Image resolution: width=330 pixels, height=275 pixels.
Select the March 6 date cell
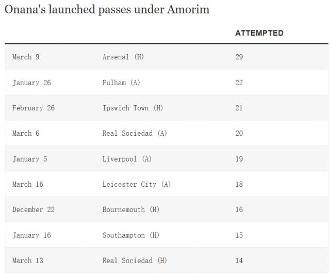[x=26, y=133]
